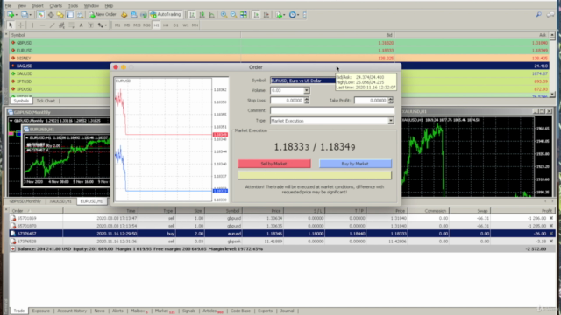Expand Volume dropdown in Order dialog

(307, 90)
